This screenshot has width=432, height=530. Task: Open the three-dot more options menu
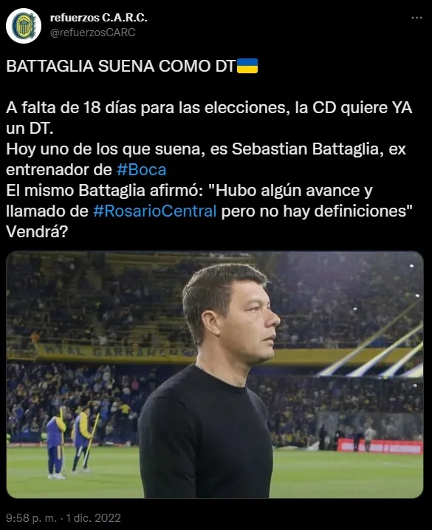416,18
